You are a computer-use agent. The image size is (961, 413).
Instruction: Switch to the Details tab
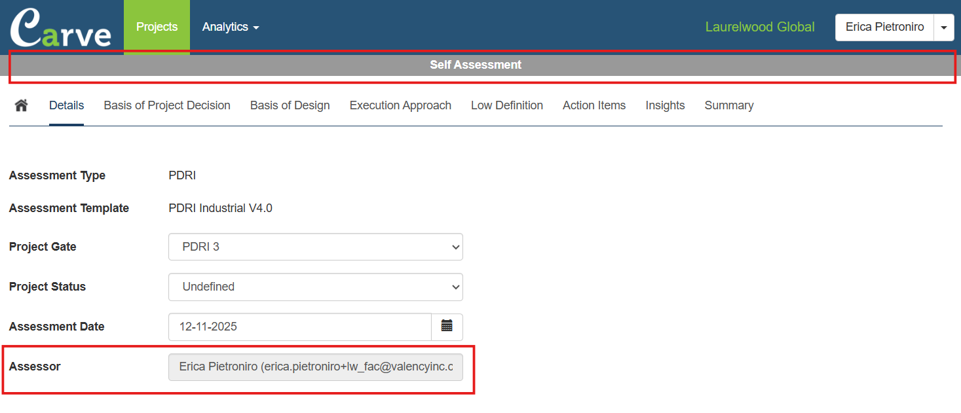coord(66,105)
